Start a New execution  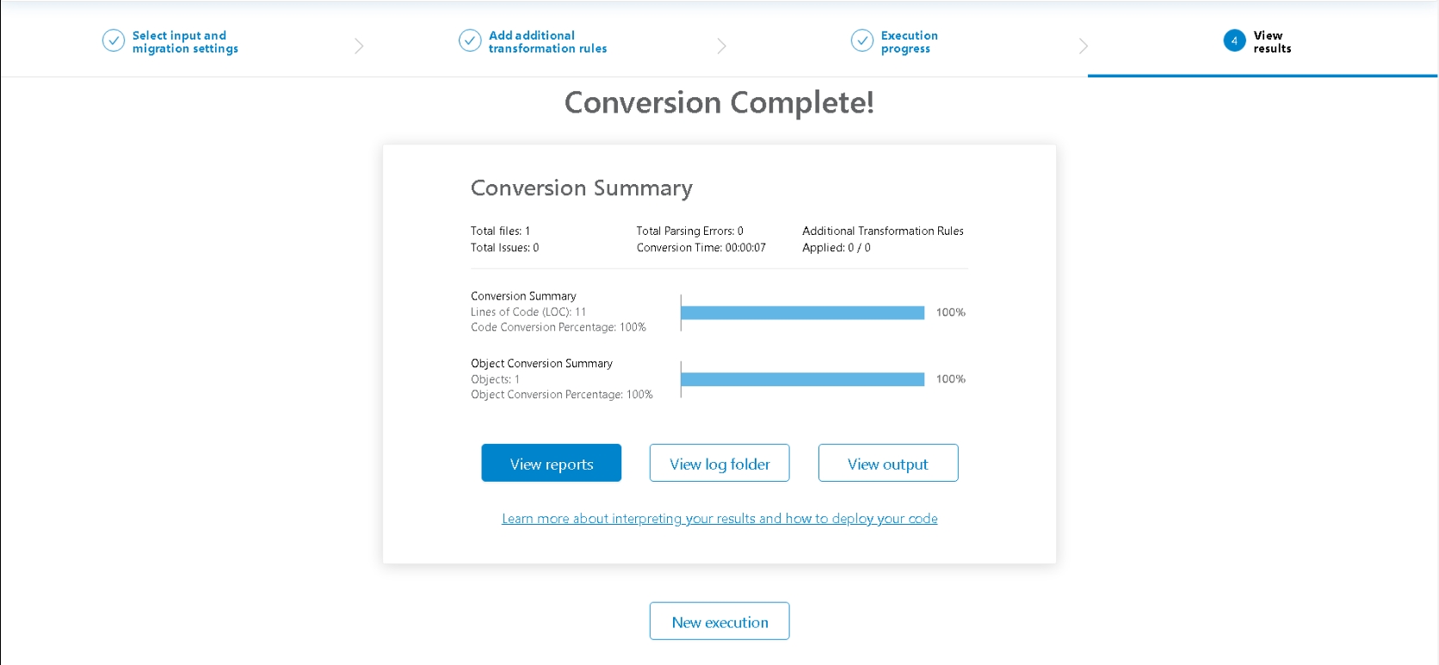click(x=719, y=622)
